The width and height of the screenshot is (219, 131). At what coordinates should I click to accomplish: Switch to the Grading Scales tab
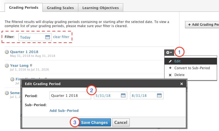point(60,8)
